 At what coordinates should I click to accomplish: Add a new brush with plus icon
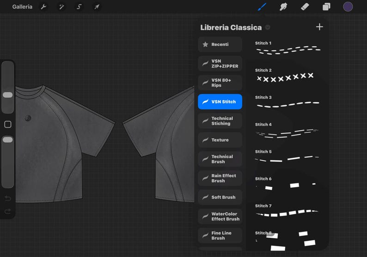click(x=319, y=27)
